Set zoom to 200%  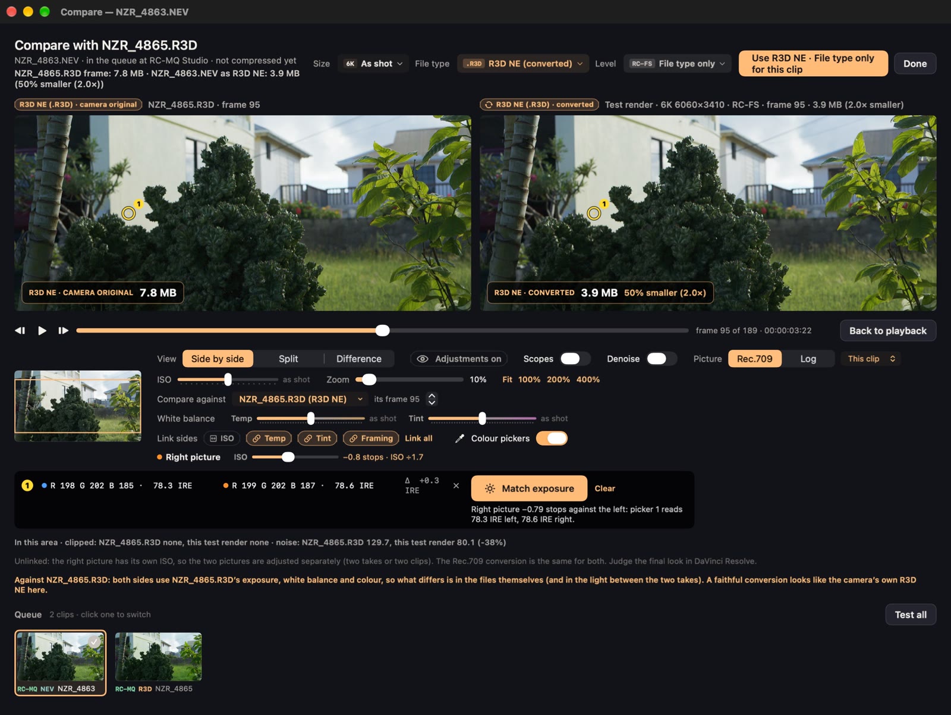558,380
